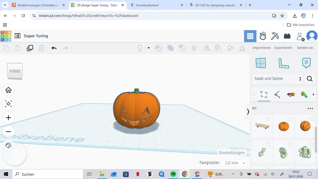Screen dimensions: 318x179
Task: Open the Mirror tool
Action: pyautogui.click(x=206, y=48)
